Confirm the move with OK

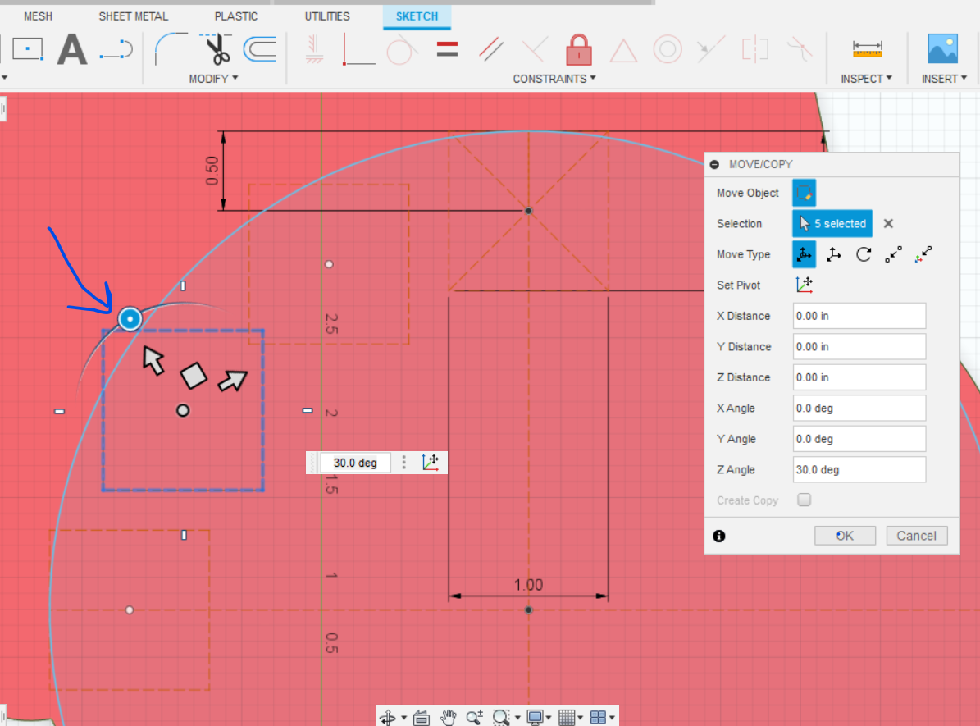pyautogui.click(x=845, y=536)
